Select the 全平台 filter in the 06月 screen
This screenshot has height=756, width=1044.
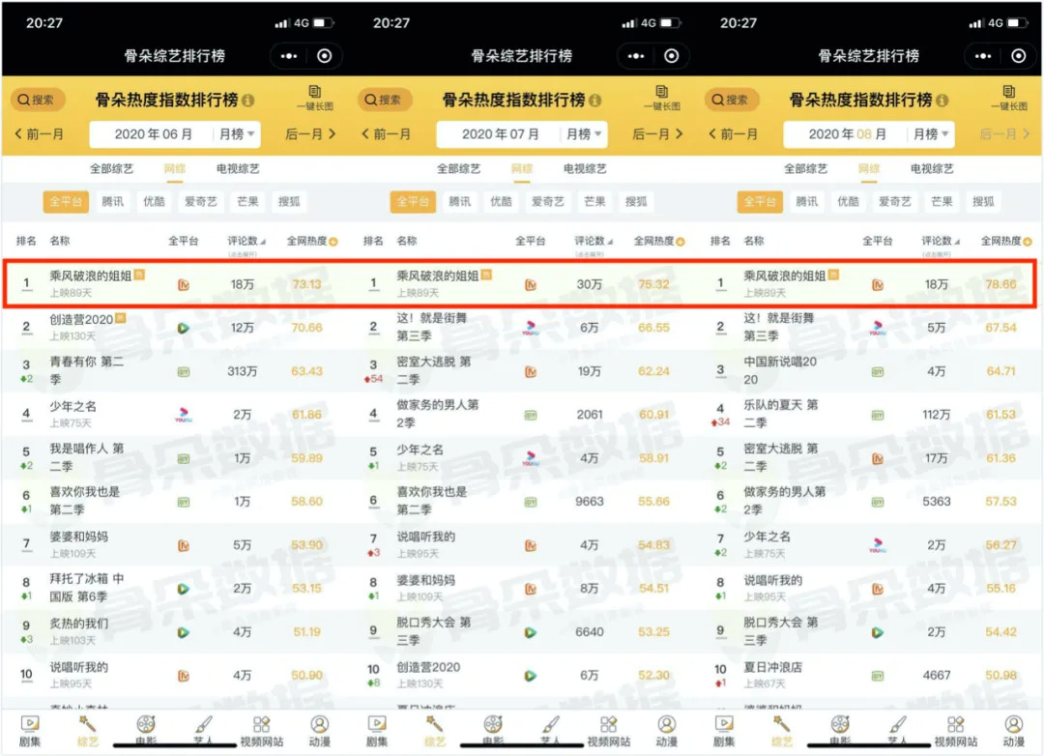(x=66, y=202)
